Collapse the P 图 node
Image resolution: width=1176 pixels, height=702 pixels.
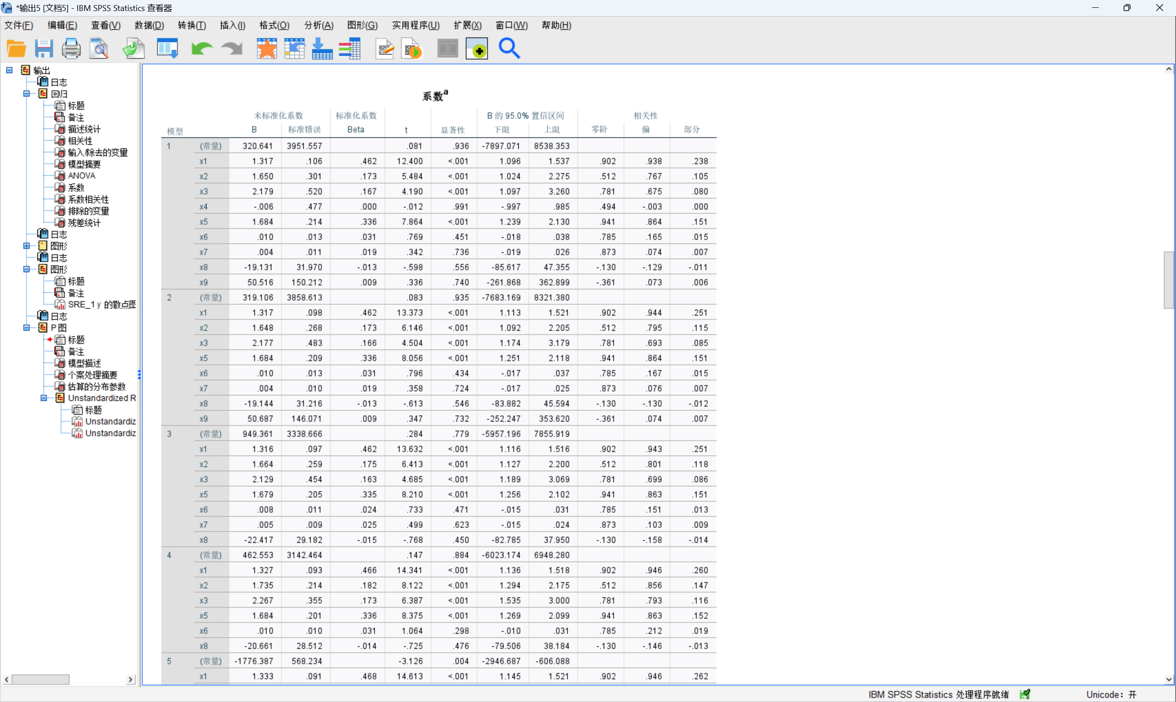tap(27, 327)
